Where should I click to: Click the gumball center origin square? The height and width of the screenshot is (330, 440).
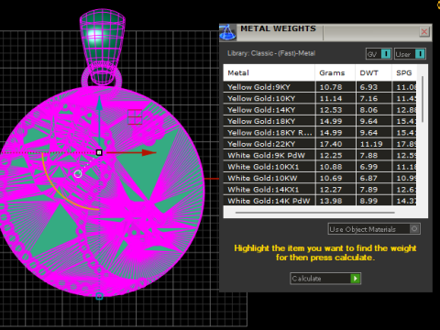pyautogui.click(x=99, y=152)
